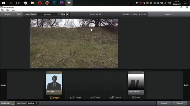This screenshot has width=190, height=106.
Task: Open the Help menu
Action: [12, 10]
